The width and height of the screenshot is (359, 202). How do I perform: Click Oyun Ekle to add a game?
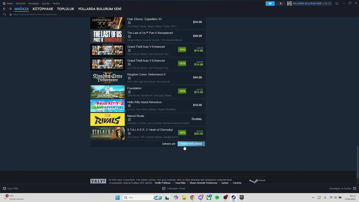(x=10, y=189)
